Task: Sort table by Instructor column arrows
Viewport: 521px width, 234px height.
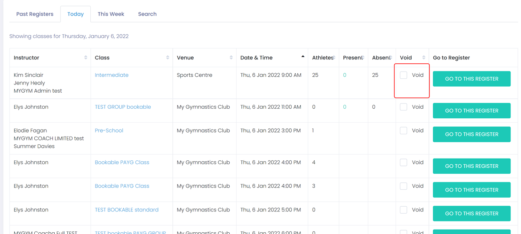Action: click(x=86, y=58)
